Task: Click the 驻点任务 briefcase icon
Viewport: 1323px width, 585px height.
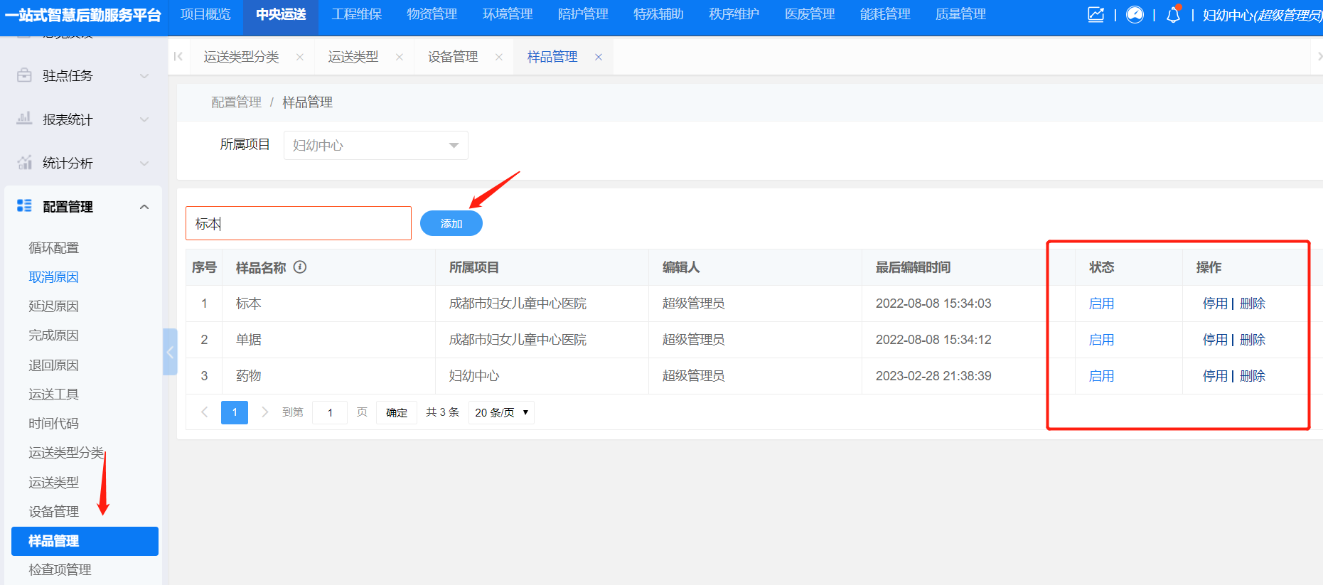Action: [x=24, y=75]
